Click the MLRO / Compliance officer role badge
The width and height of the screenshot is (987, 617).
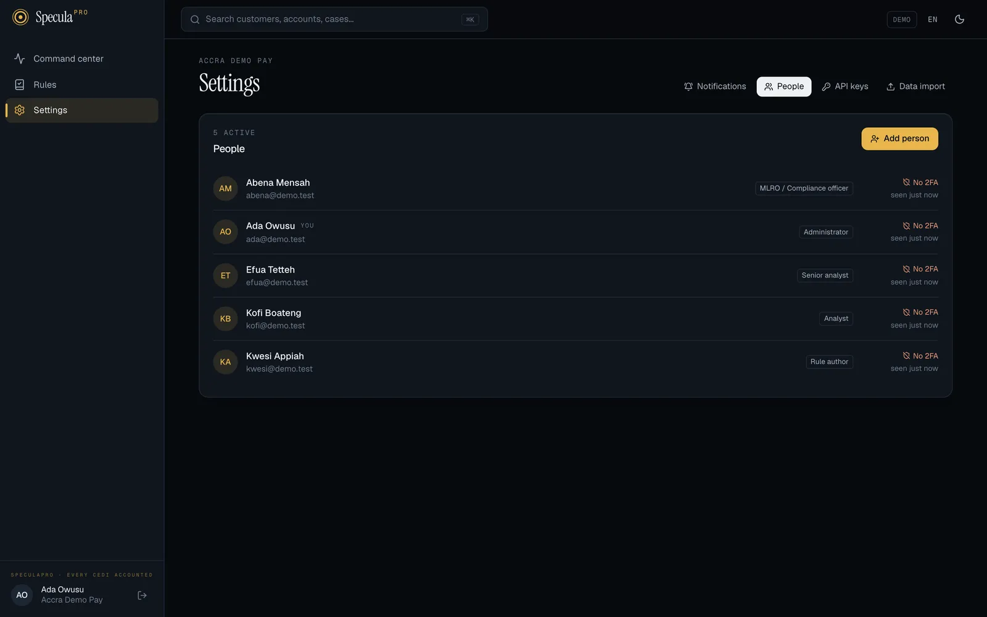coord(804,188)
